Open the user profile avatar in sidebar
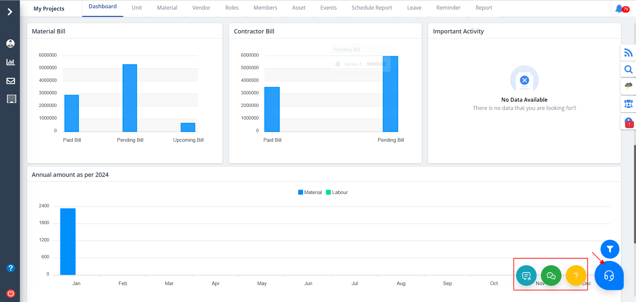 (x=11, y=43)
